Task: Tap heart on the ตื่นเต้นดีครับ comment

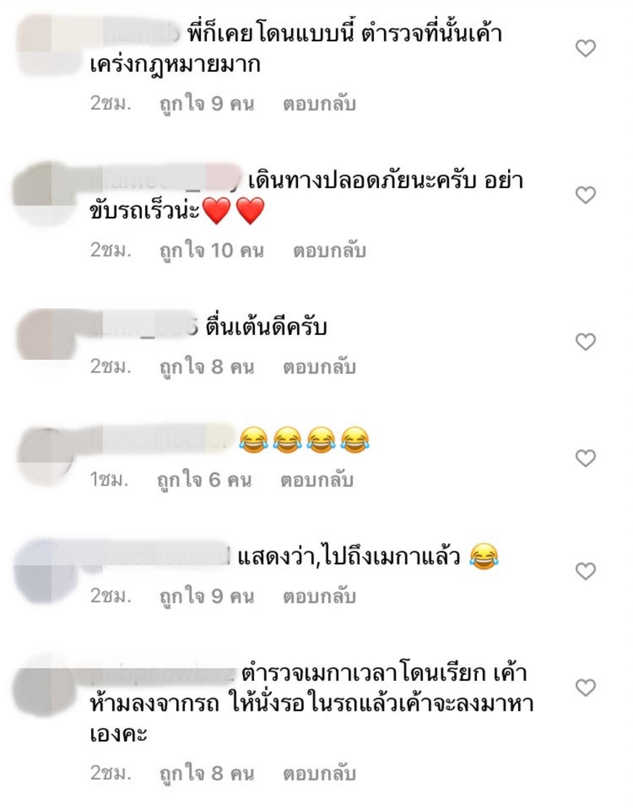Action: click(586, 341)
